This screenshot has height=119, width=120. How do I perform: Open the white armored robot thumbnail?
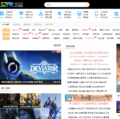click(x=51, y=106)
